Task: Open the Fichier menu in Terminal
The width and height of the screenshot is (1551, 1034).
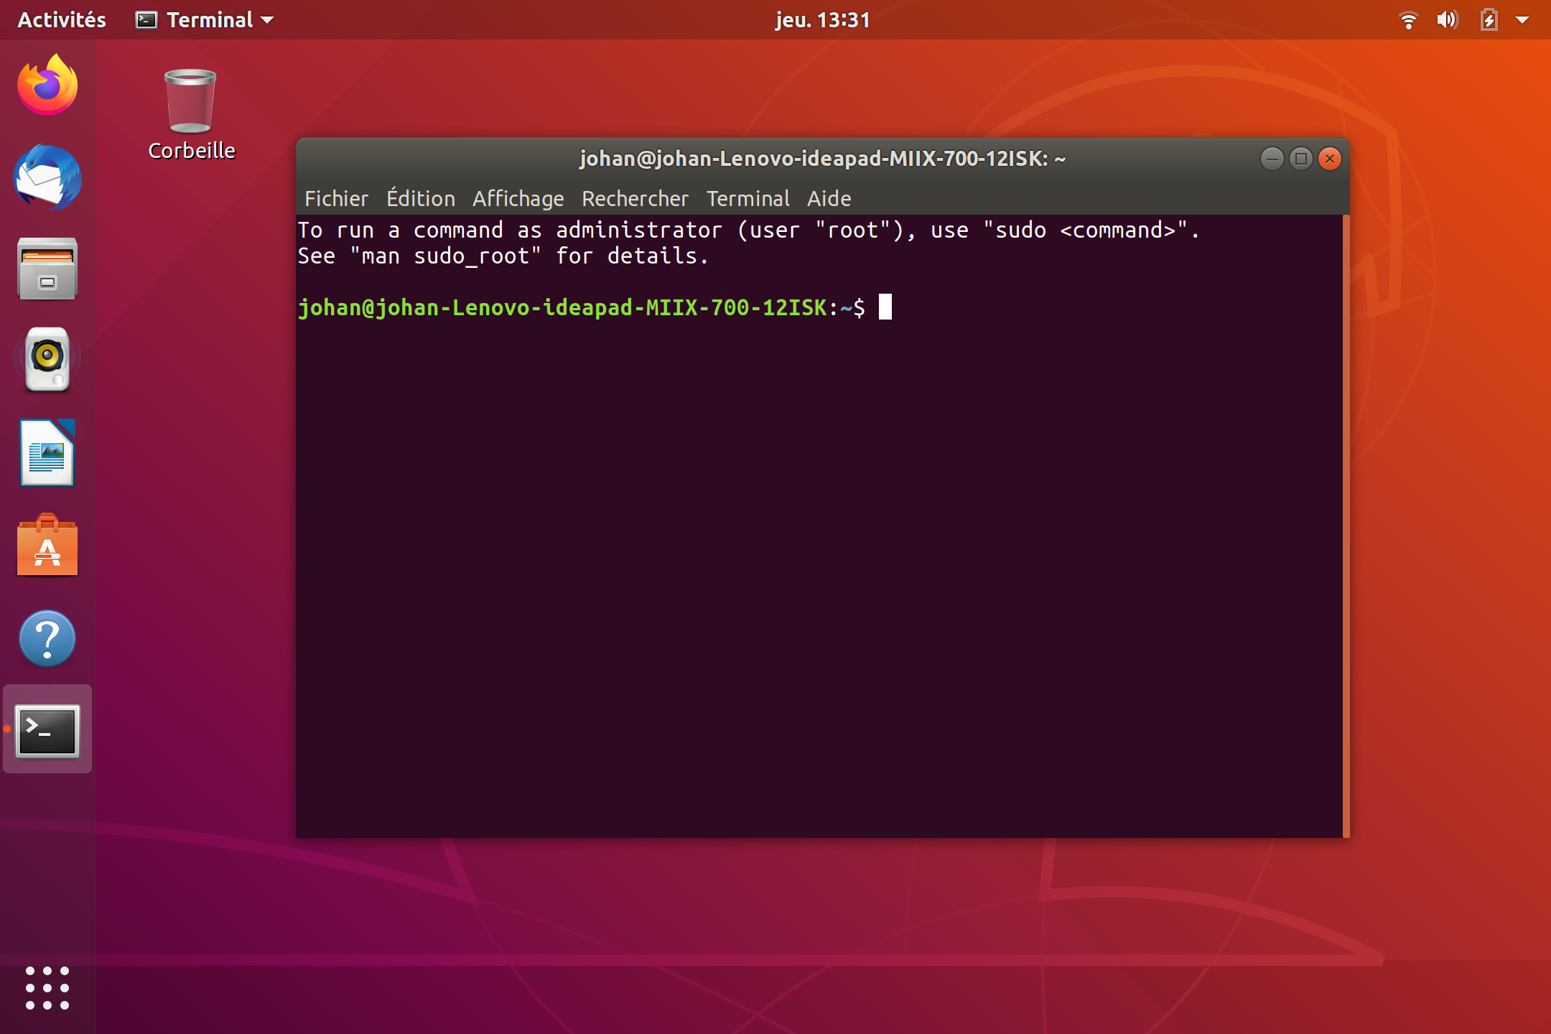Action: (x=336, y=199)
